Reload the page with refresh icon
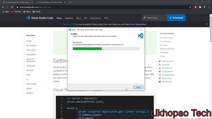The image size is (212, 119). pos(12,7)
